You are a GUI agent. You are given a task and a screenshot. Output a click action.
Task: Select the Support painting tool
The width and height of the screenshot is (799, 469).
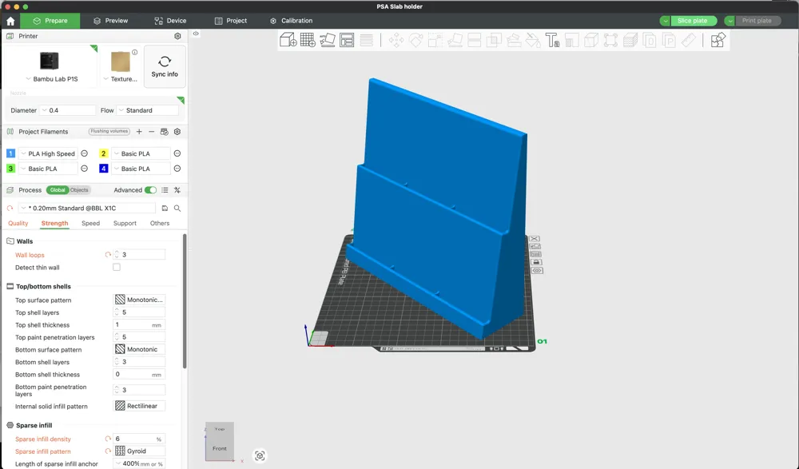coord(514,40)
